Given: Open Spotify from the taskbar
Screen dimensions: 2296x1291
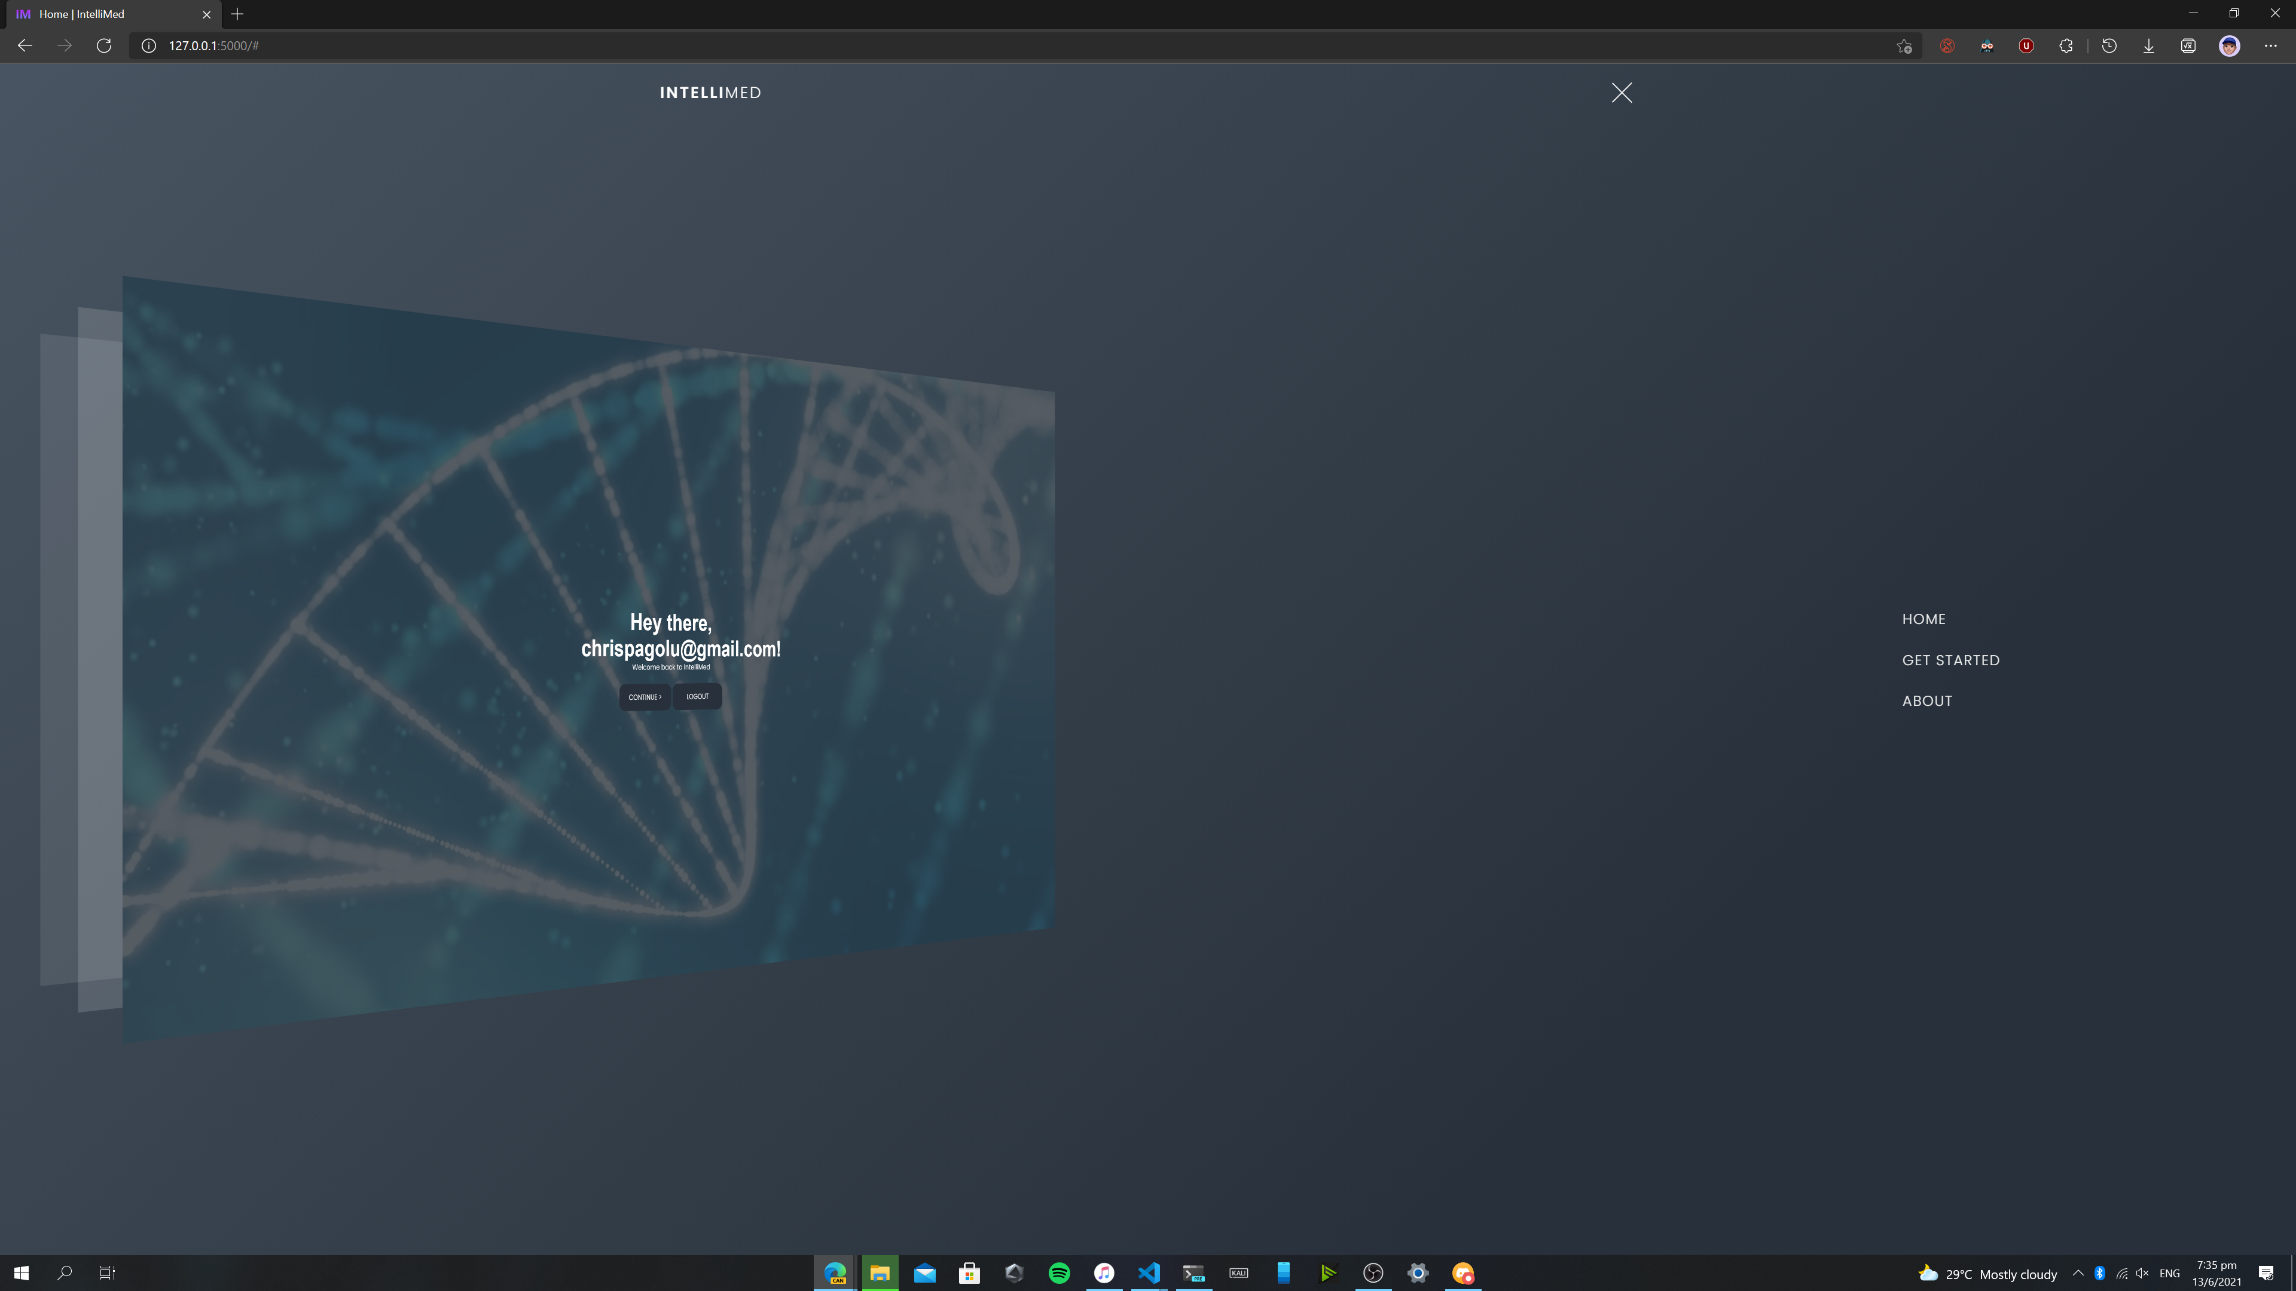Looking at the screenshot, I should tap(1059, 1273).
